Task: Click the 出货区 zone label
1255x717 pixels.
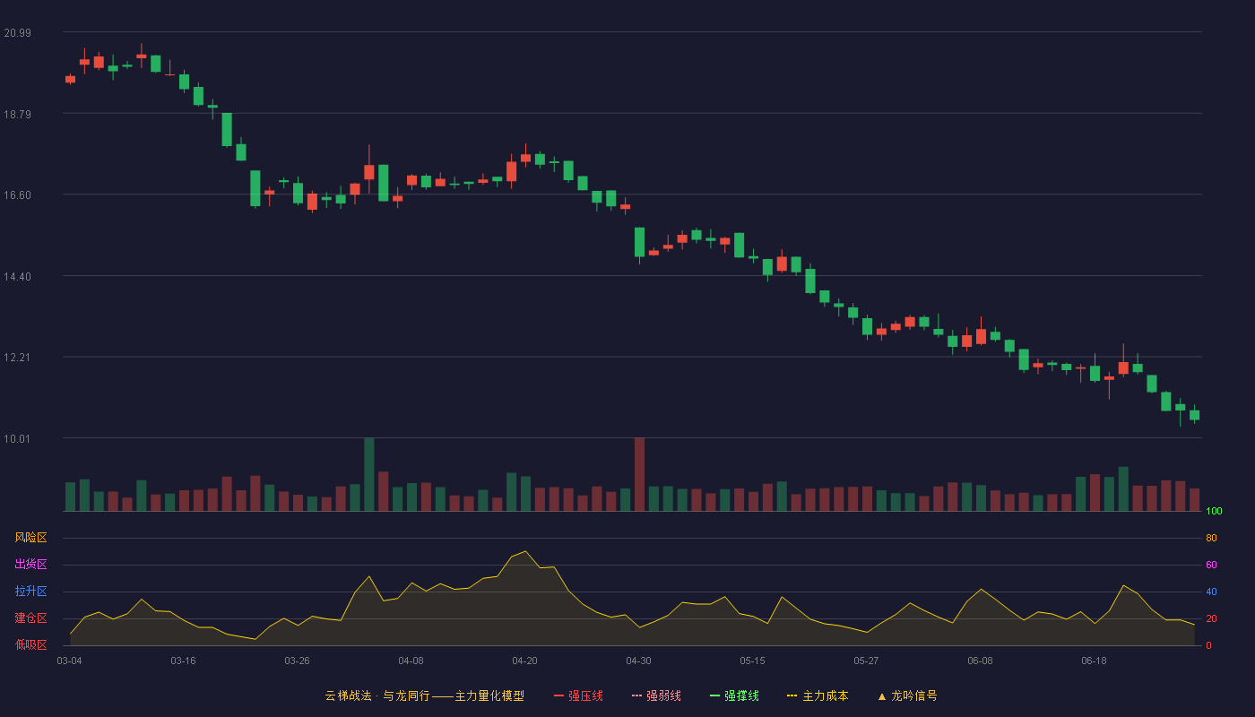Action: pyautogui.click(x=30, y=565)
